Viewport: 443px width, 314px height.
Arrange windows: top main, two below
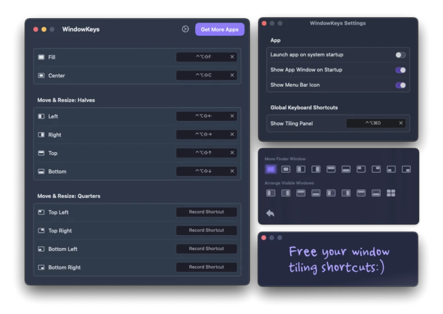pyautogui.click(x=361, y=193)
